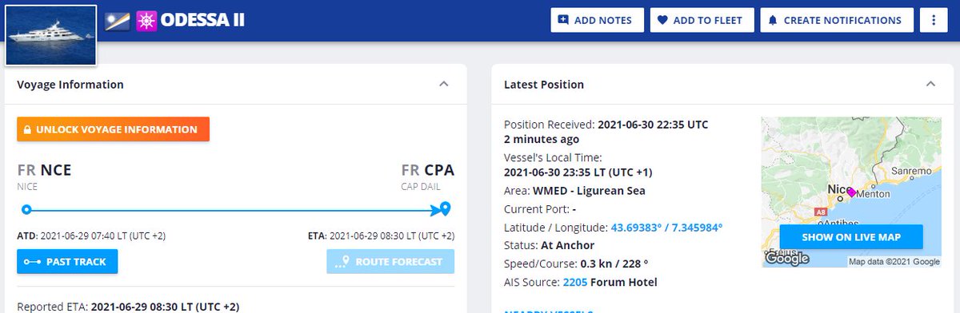Click the '2 minutes ago' text

click(542, 139)
